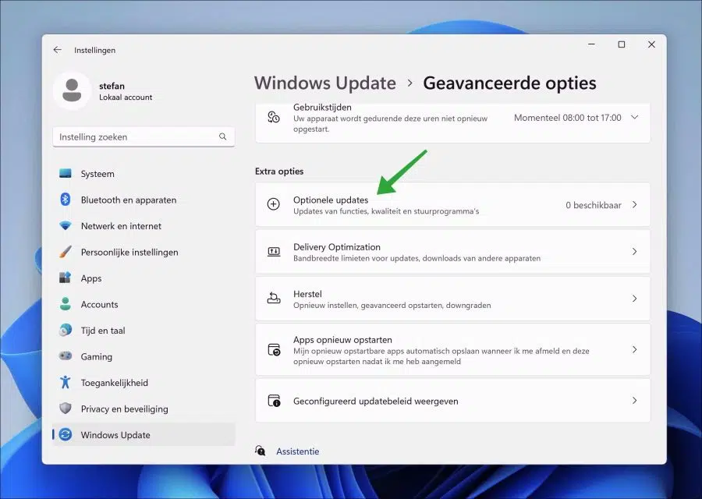Viewport: 702px width, 499px height.
Task: Click the back arrow next to Instellingen
Action: [57, 50]
